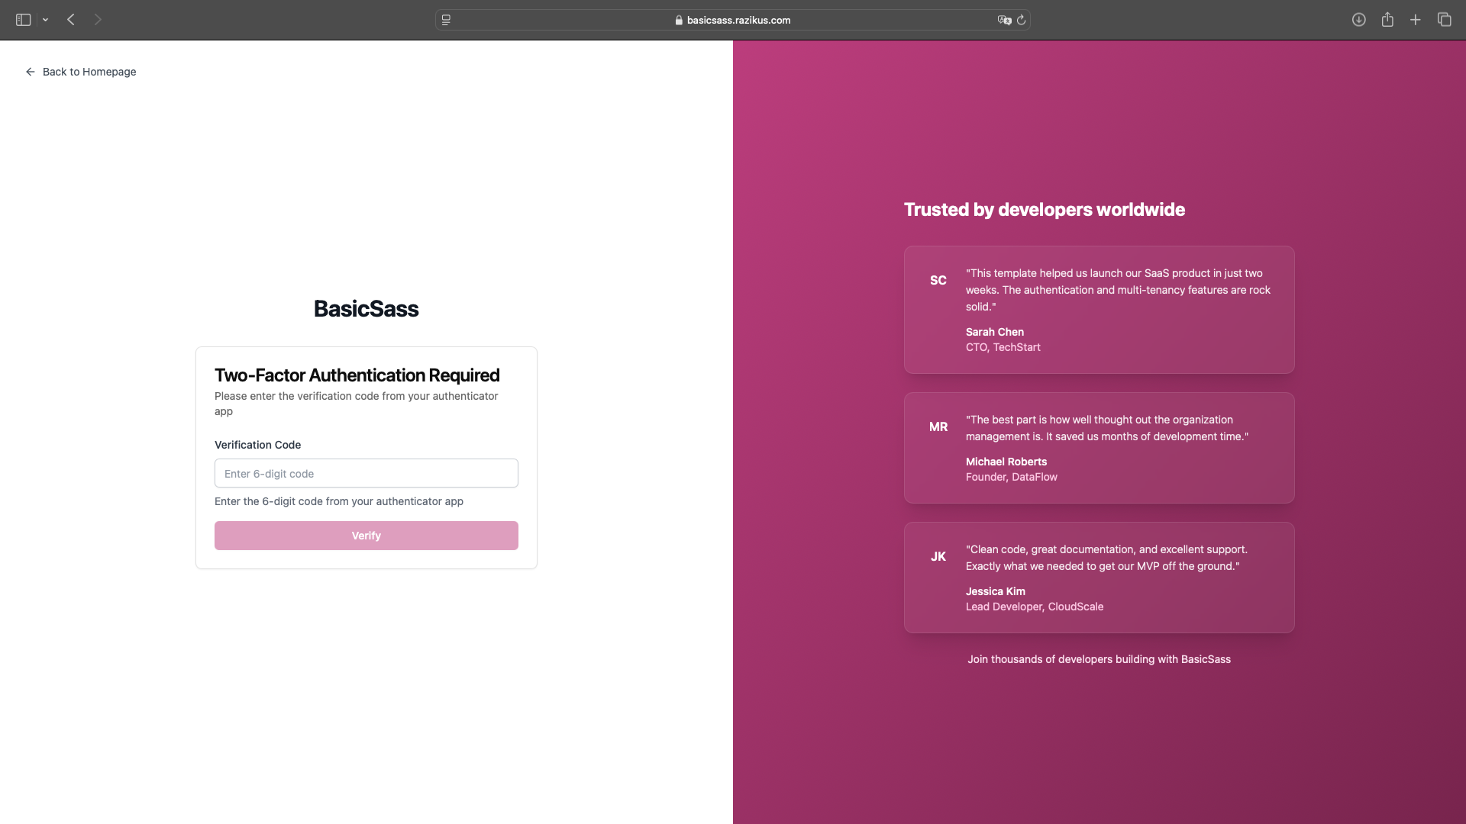Select the Michael Roberts name text
1466x824 pixels.
[x=1006, y=462]
